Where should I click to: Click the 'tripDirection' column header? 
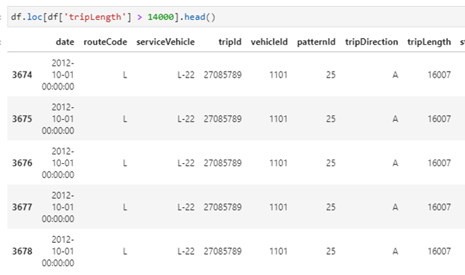pos(372,42)
